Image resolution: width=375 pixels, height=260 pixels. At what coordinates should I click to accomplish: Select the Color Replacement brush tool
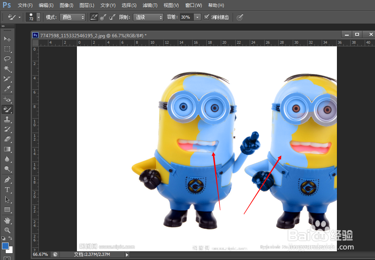pyautogui.click(x=7, y=109)
